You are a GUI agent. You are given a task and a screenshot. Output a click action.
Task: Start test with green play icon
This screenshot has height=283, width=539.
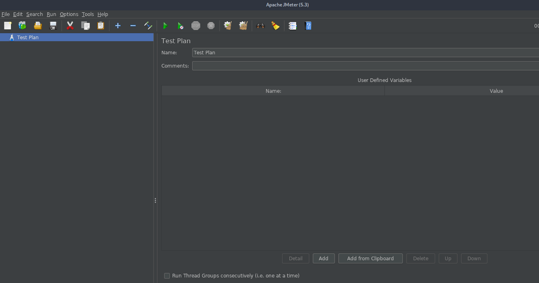[165, 26]
